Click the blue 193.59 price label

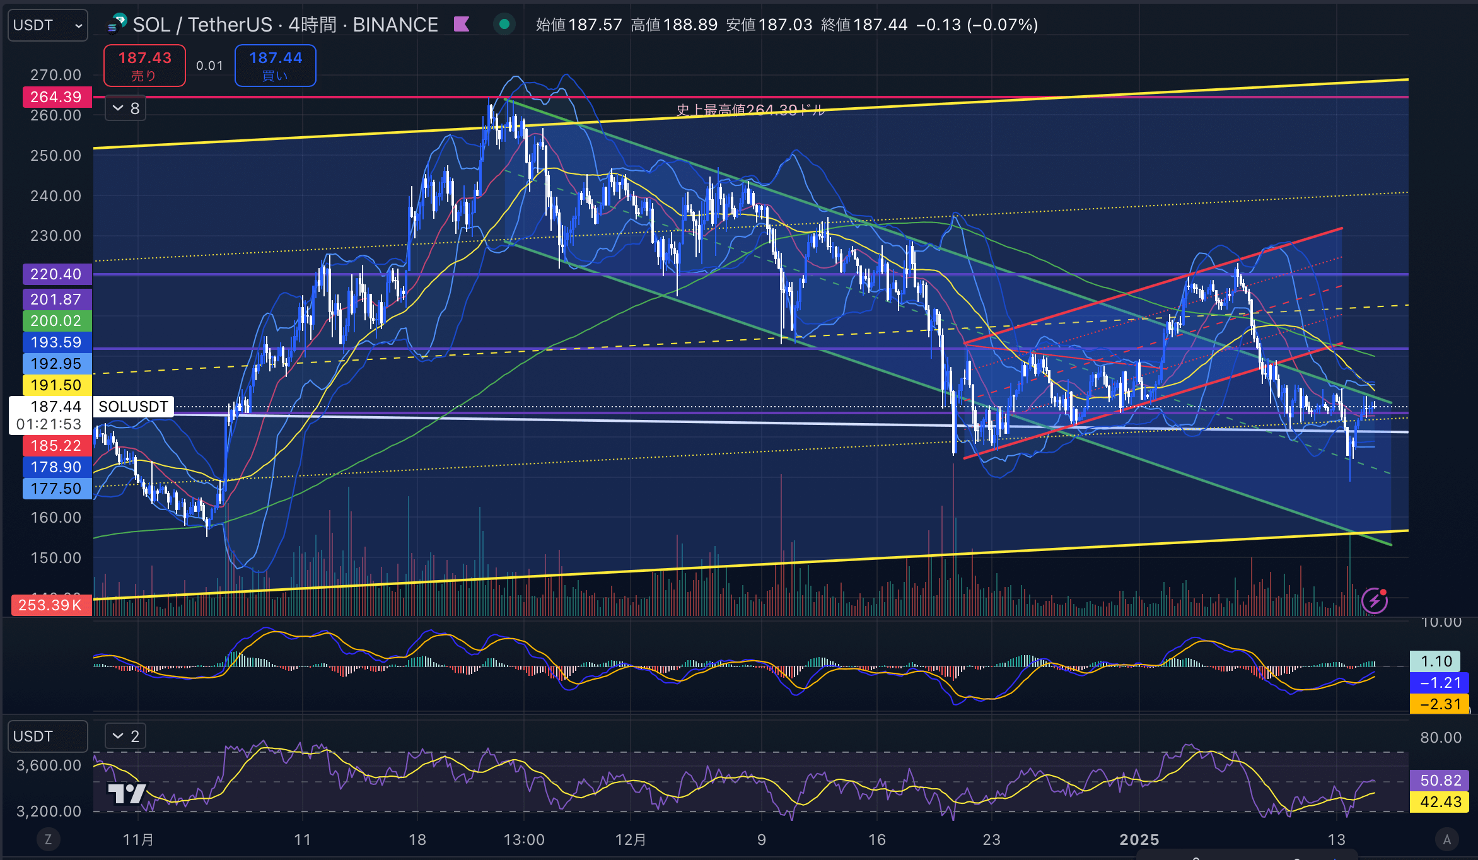(x=57, y=342)
